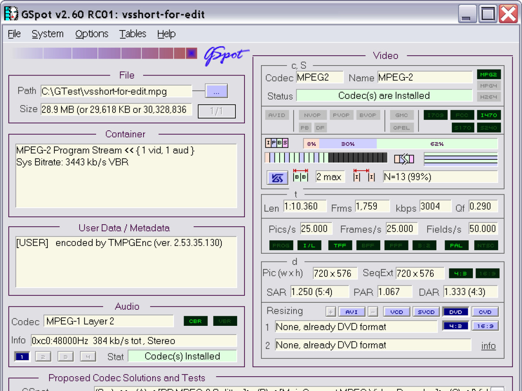
Task: Open the File menu
Action: pyautogui.click(x=14, y=34)
